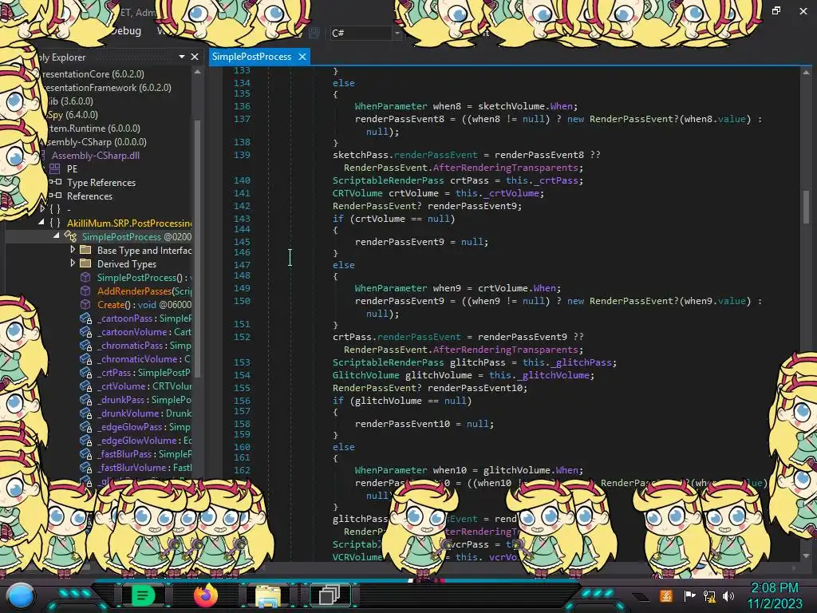Open the Windows Start orb
The width and height of the screenshot is (817, 613).
(x=21, y=595)
